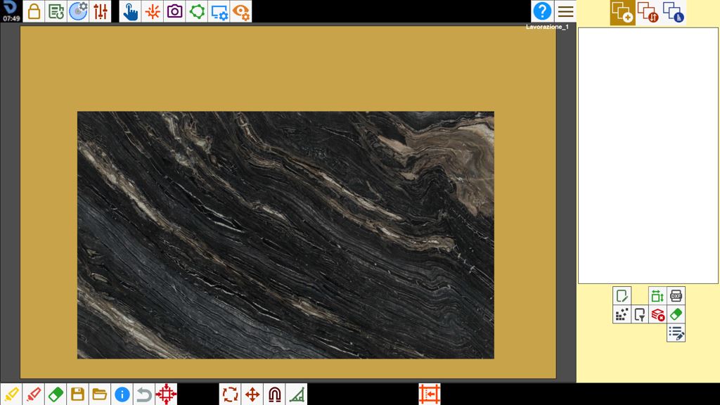720x405 pixels.
Task: Click the grey undo arrow
Action: click(x=143, y=394)
